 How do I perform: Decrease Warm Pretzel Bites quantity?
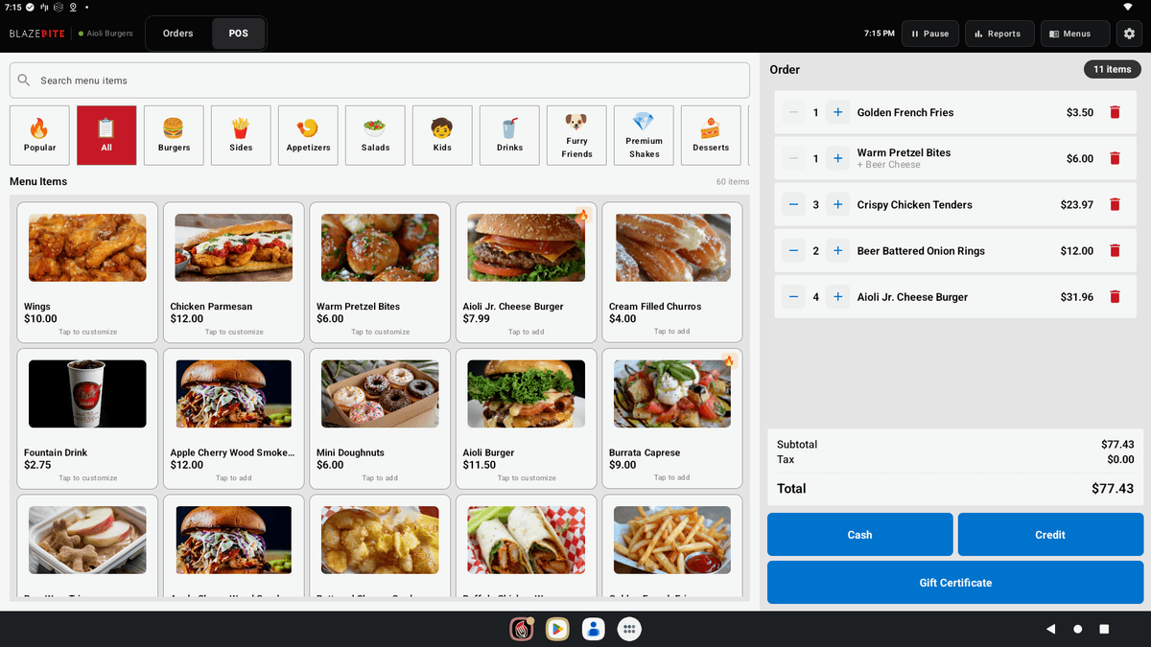pos(793,158)
